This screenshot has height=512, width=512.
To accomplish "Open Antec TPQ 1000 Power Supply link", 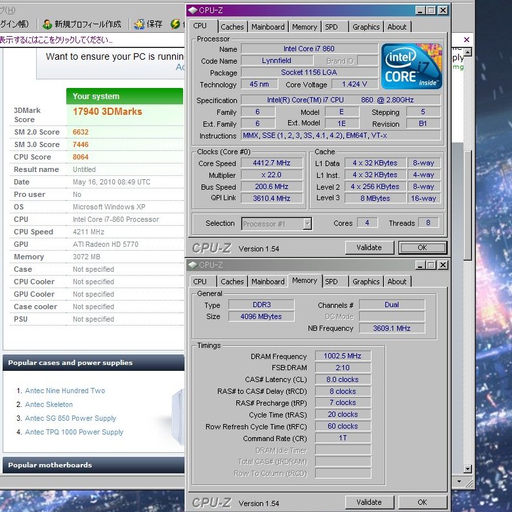I will pos(74,432).
